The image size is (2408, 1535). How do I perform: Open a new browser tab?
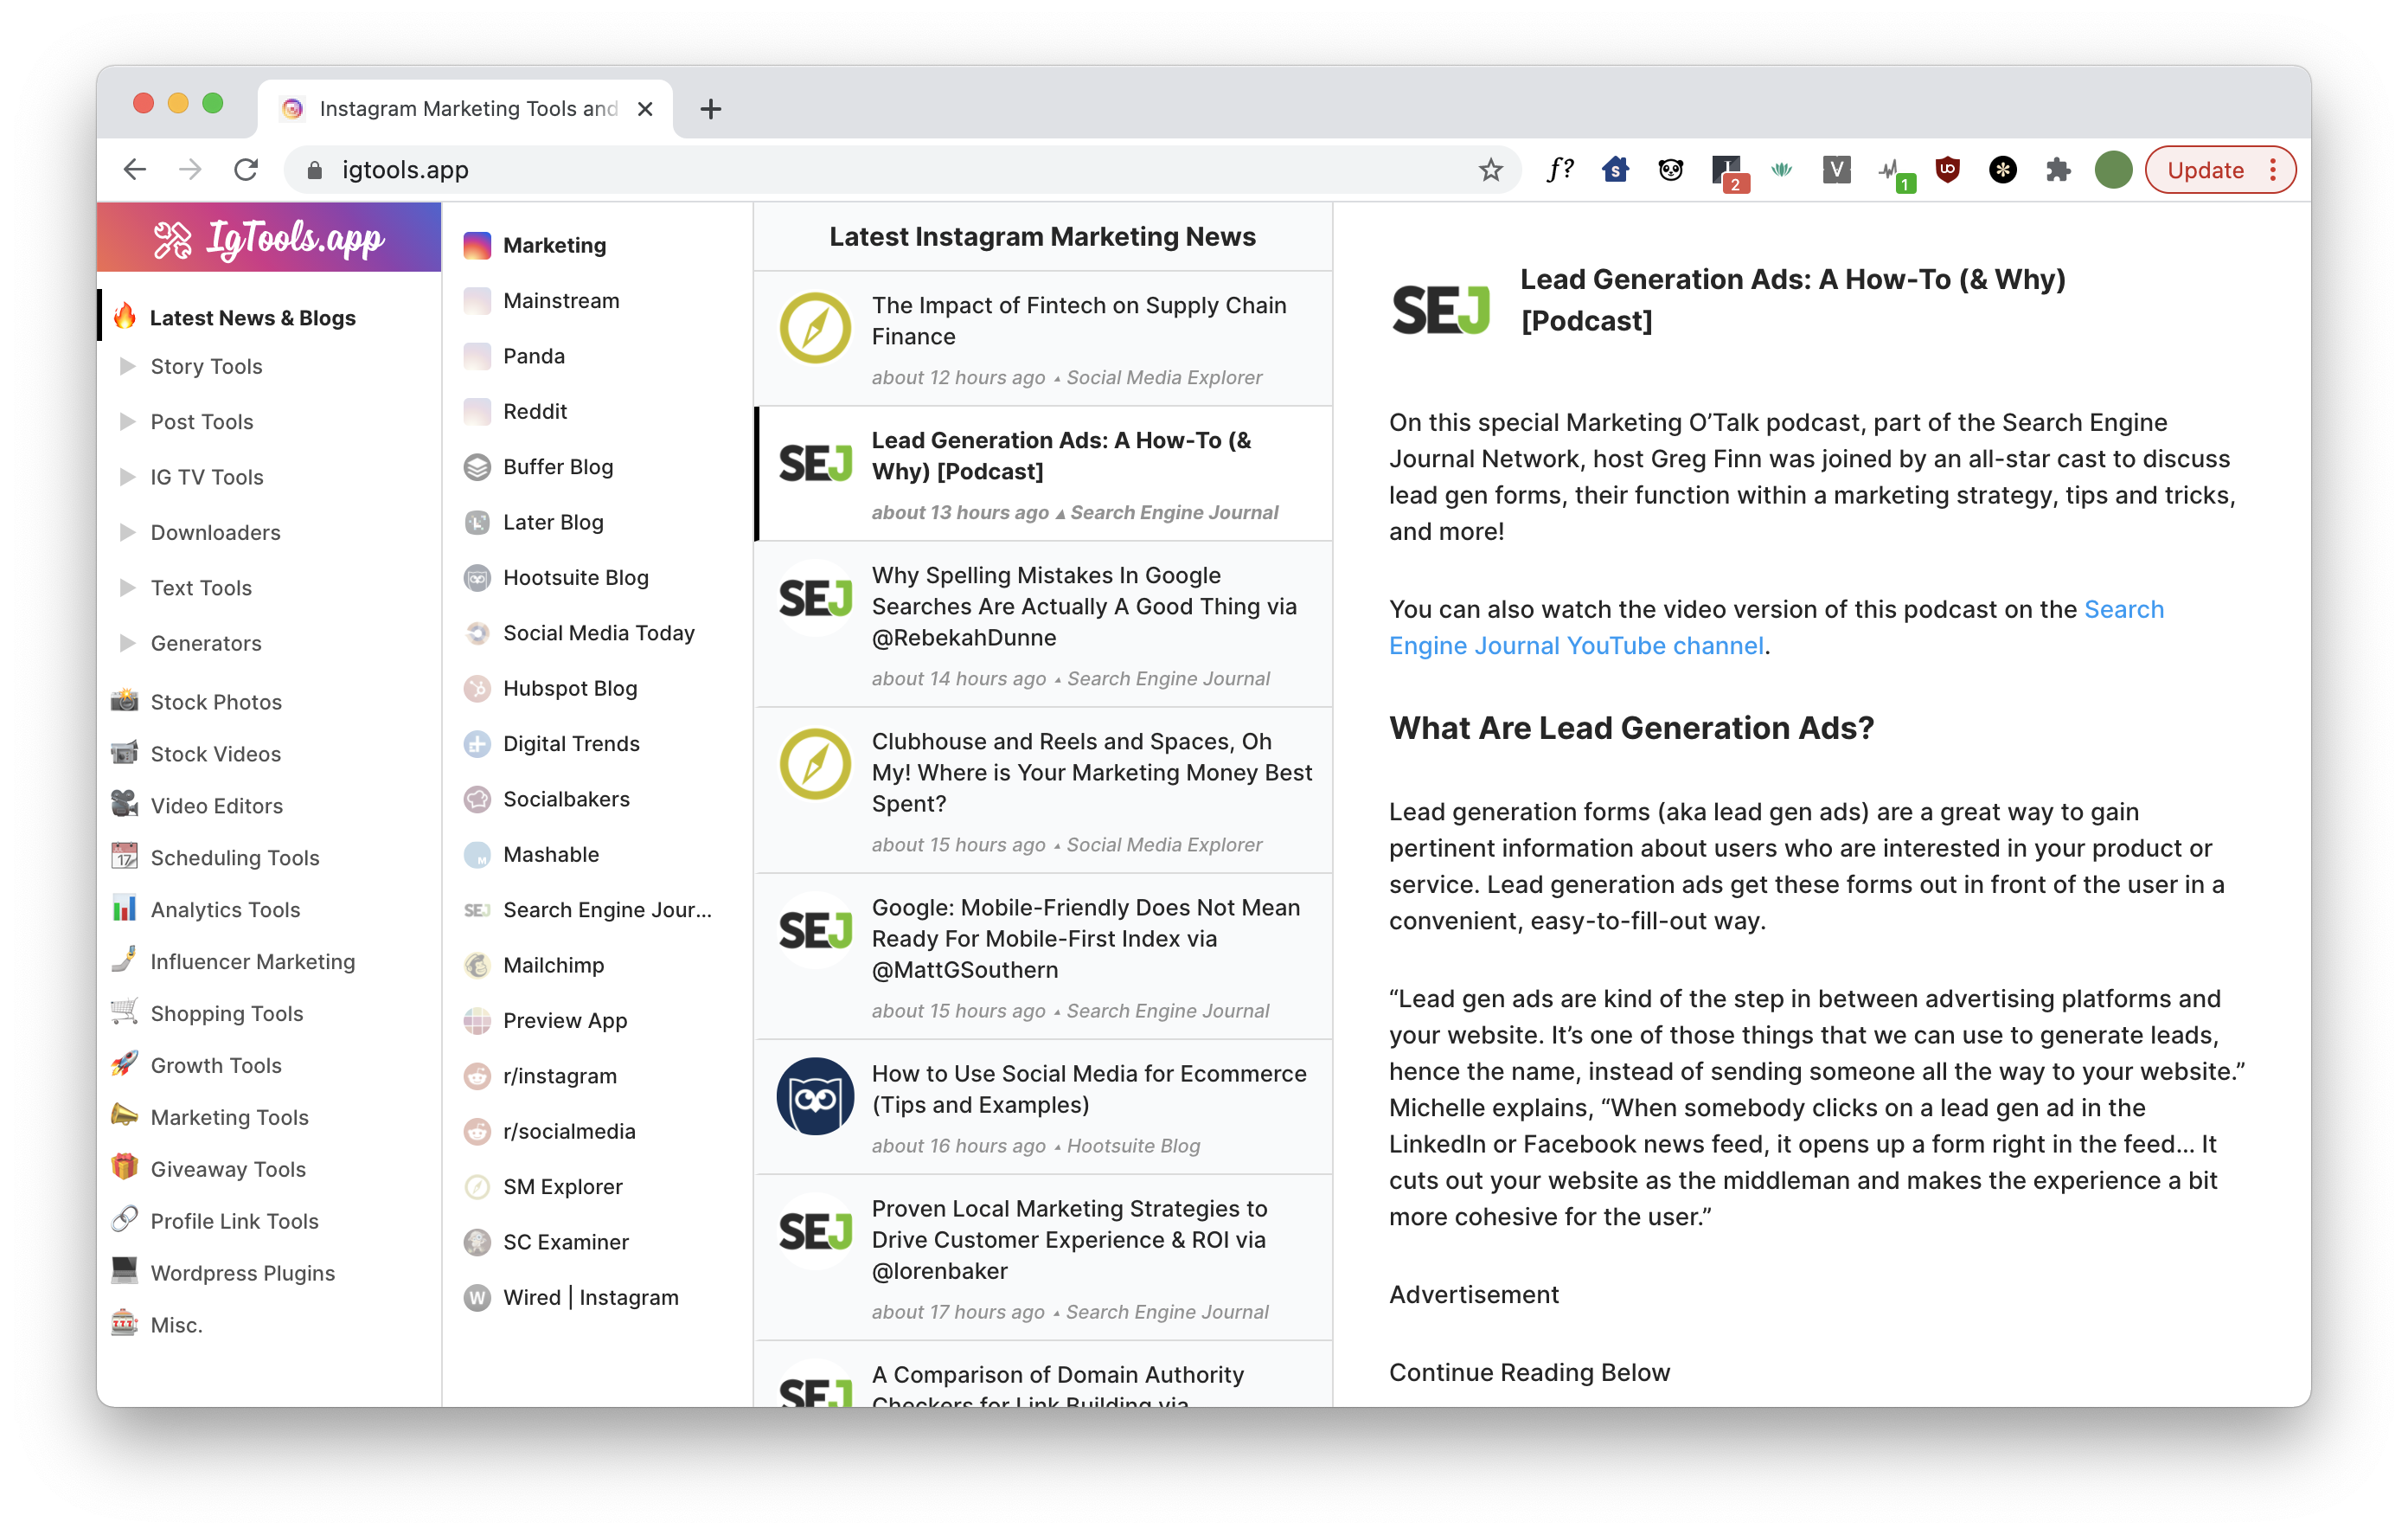point(710,108)
